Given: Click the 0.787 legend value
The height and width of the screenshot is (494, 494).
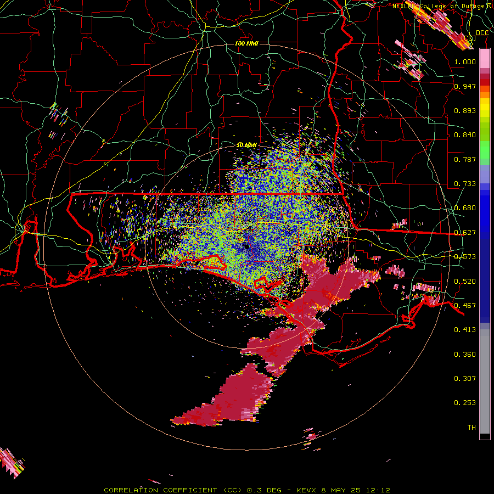Looking at the screenshot, I should (x=465, y=159).
